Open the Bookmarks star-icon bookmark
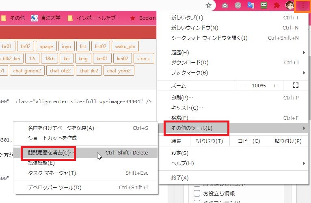Image resolution: width=311 pixels, height=203 pixels. point(143,18)
